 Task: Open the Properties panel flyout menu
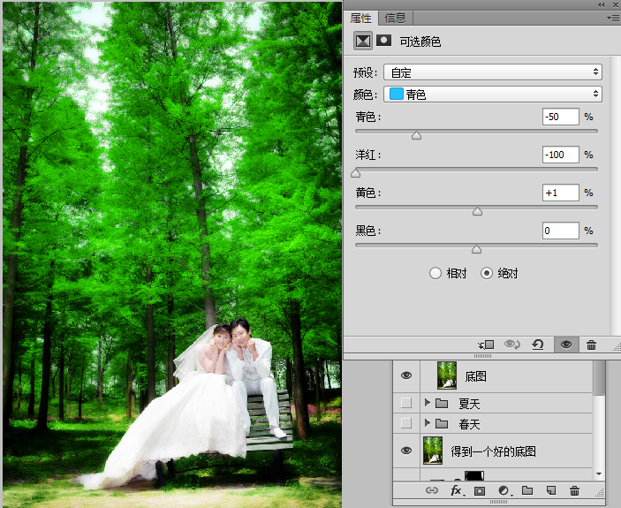click(x=613, y=19)
